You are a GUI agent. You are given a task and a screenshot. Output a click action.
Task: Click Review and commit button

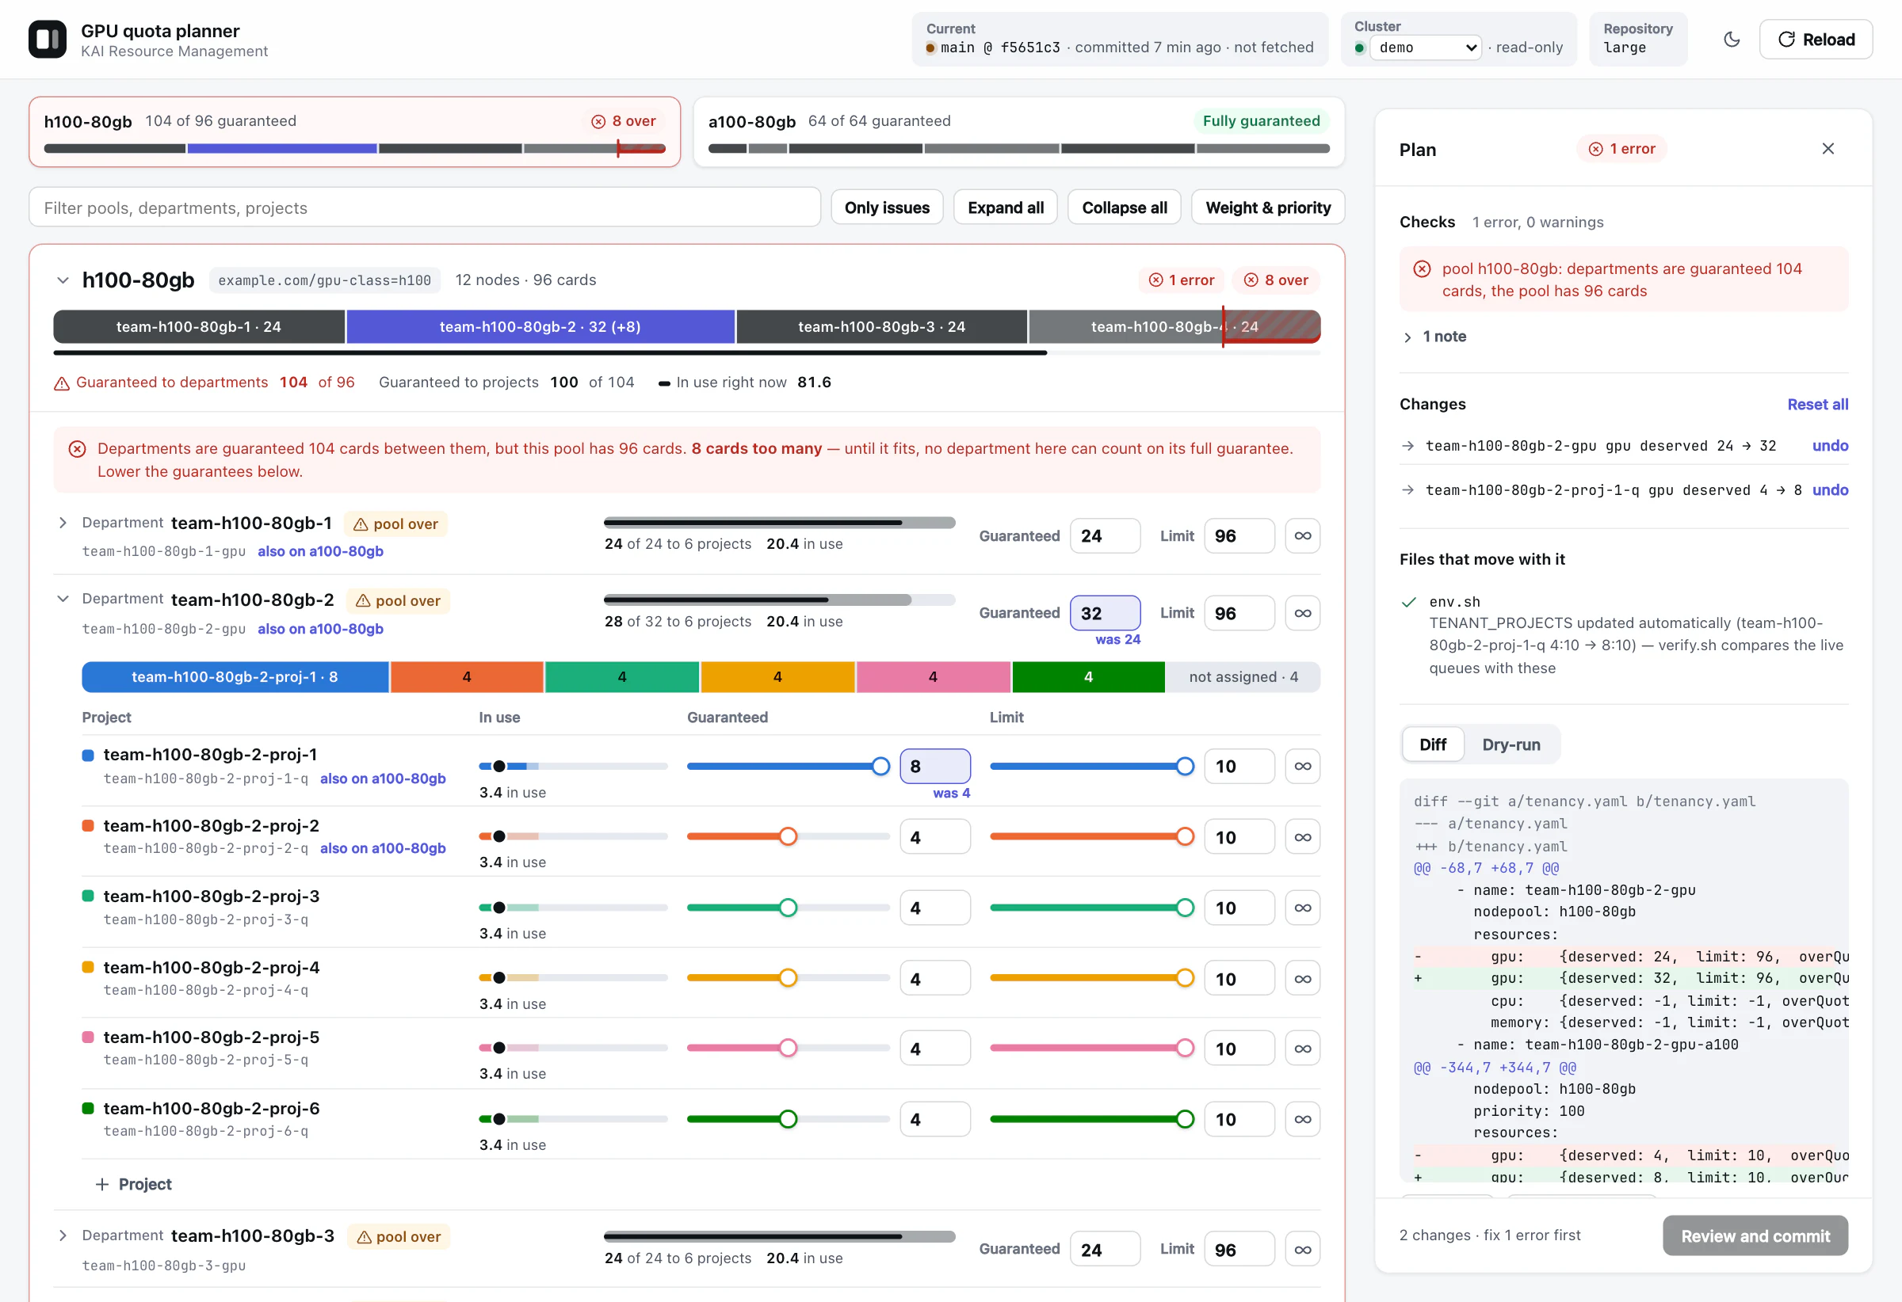[x=1755, y=1236]
